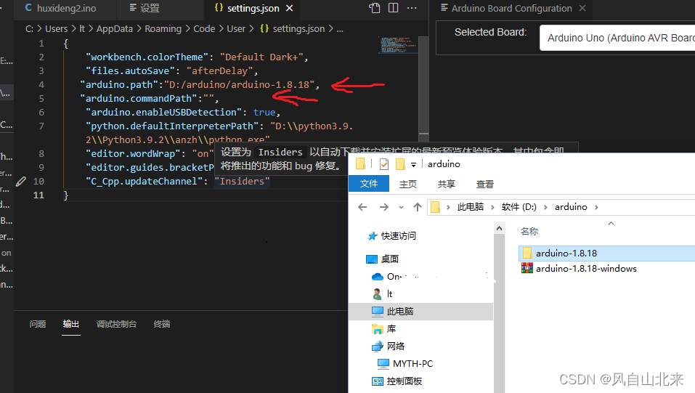The height and width of the screenshot is (393, 695).
Task: Open the editor more actions menu
Action: (412, 8)
